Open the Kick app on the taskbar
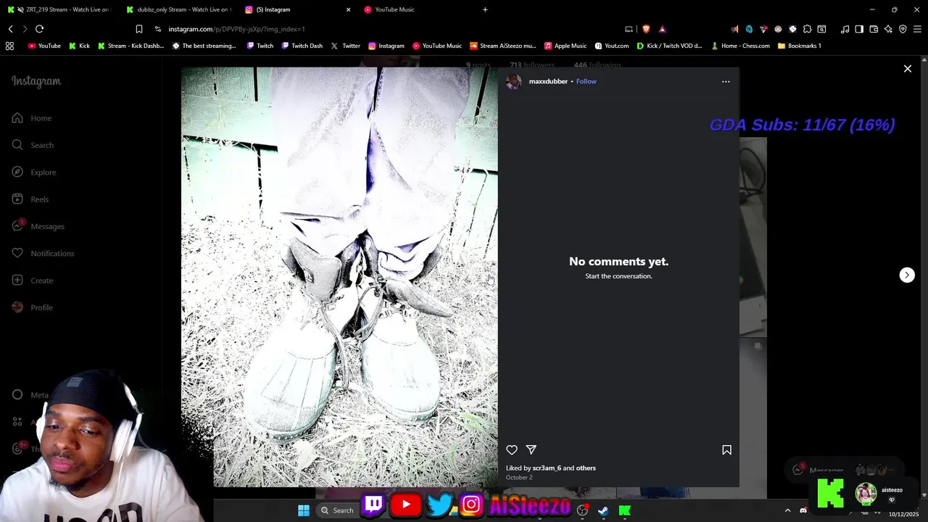 coord(624,510)
